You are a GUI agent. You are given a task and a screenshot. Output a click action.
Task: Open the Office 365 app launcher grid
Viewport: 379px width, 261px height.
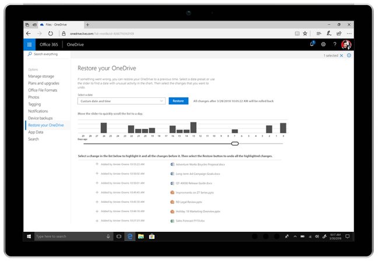click(30, 44)
